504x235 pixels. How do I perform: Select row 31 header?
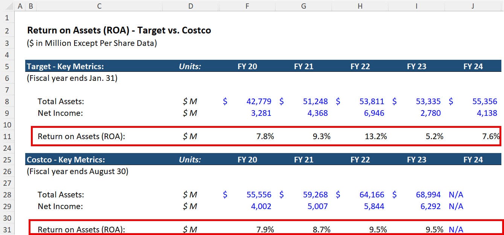(8, 230)
